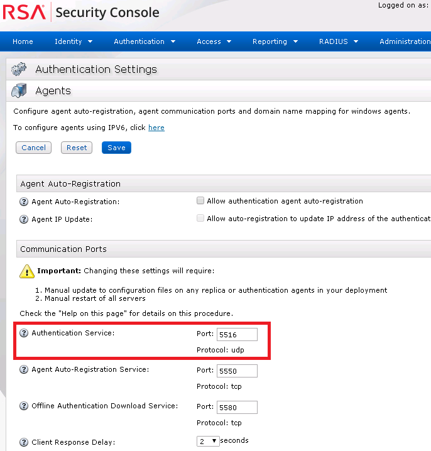Click the Authentication Settings gears icon
The image size is (431, 451).
tap(19, 69)
